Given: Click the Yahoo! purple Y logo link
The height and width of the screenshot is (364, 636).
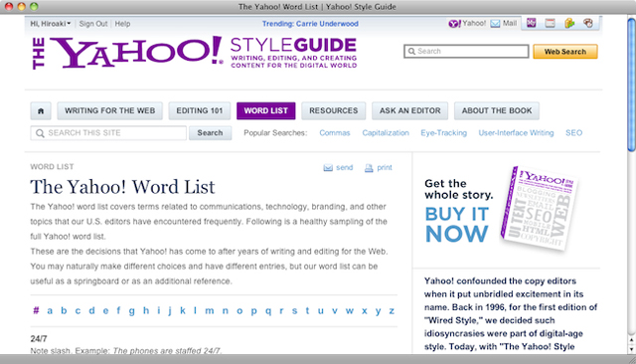Looking at the screenshot, I should tap(454, 24).
